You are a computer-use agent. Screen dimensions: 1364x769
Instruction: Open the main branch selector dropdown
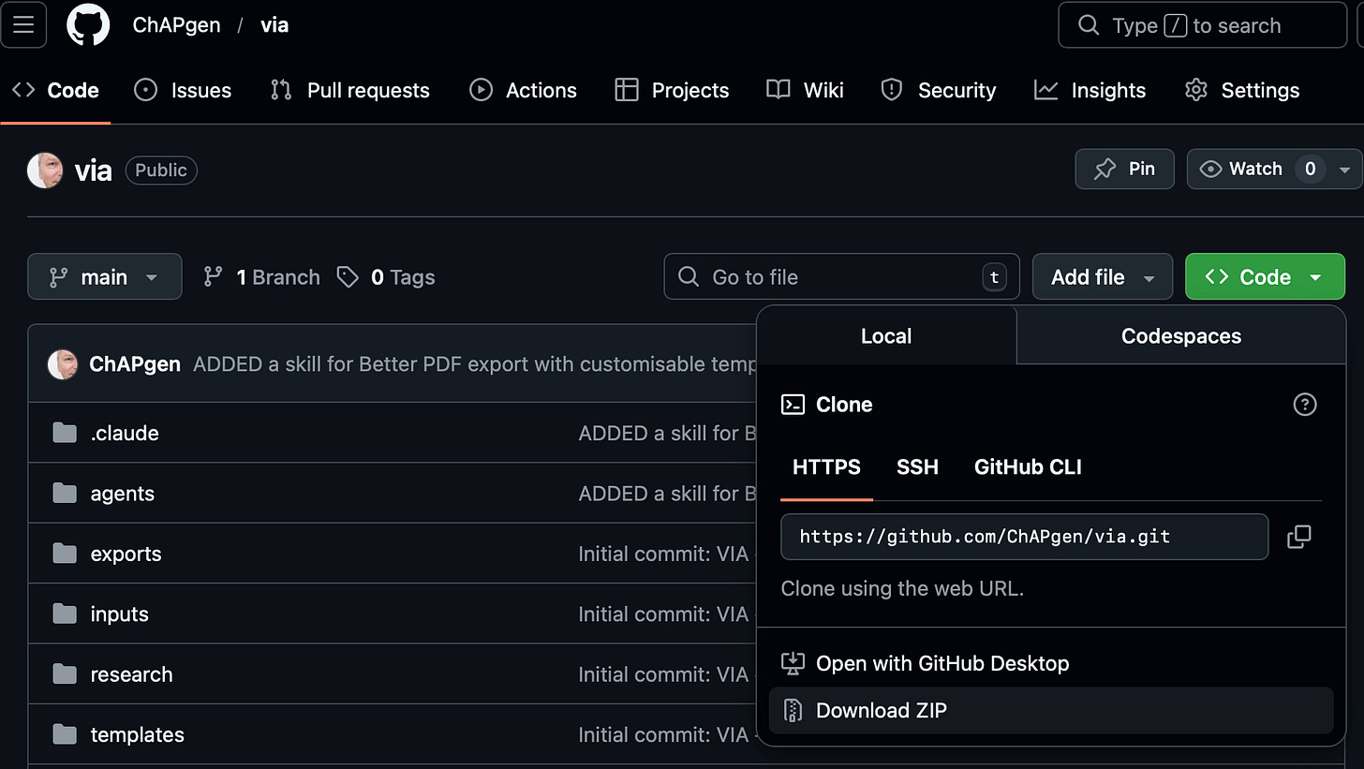coord(105,276)
